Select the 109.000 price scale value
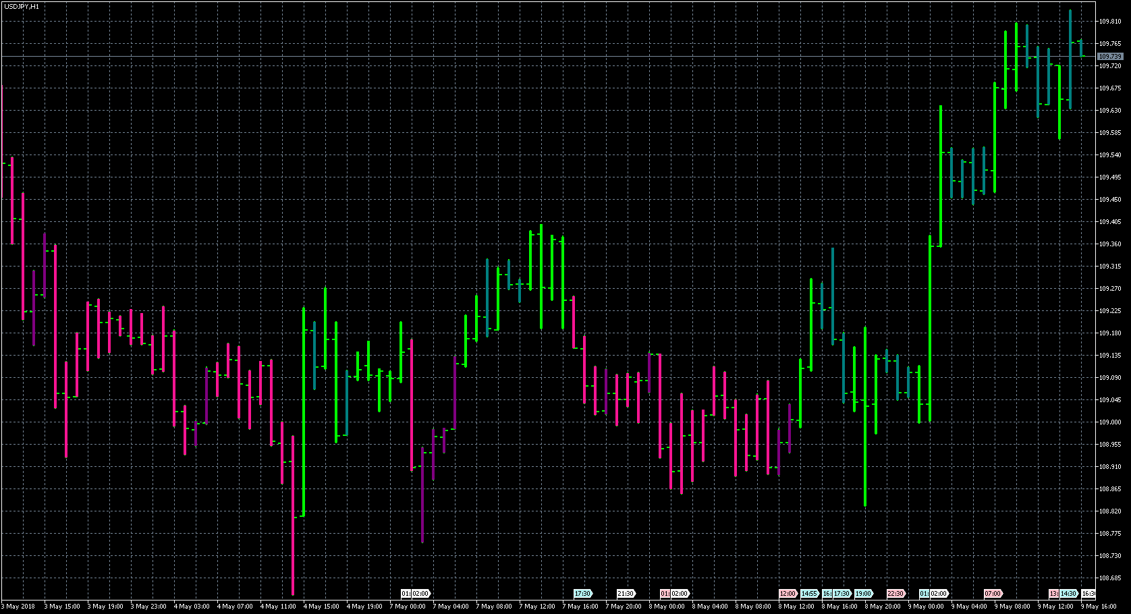Screen dimensions: 1131x614 pyautogui.click(x=1110, y=422)
